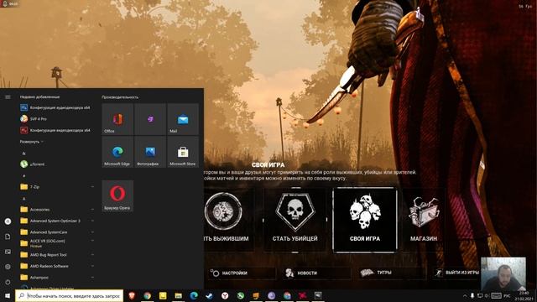Viewport: 537px width, 302px height.
Task: Click the Start menu hamburger icon
Action: coord(8,97)
